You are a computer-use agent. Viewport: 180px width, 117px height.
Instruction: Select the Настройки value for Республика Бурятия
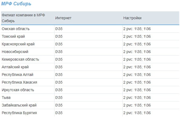[137, 113]
